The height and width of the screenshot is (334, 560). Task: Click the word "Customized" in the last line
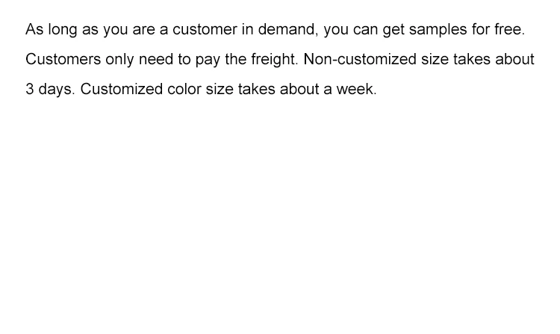click(121, 89)
